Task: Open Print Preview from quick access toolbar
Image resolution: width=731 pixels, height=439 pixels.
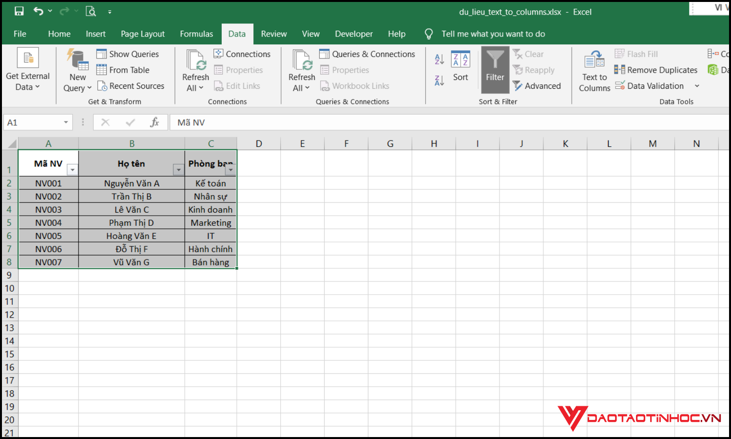Action: (91, 11)
